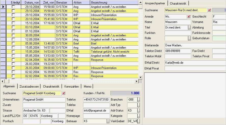This screenshot has width=226, height=125.
Task: Select the 'E-Mail' cell on 15.10.2004
Action: [x=114, y=23]
